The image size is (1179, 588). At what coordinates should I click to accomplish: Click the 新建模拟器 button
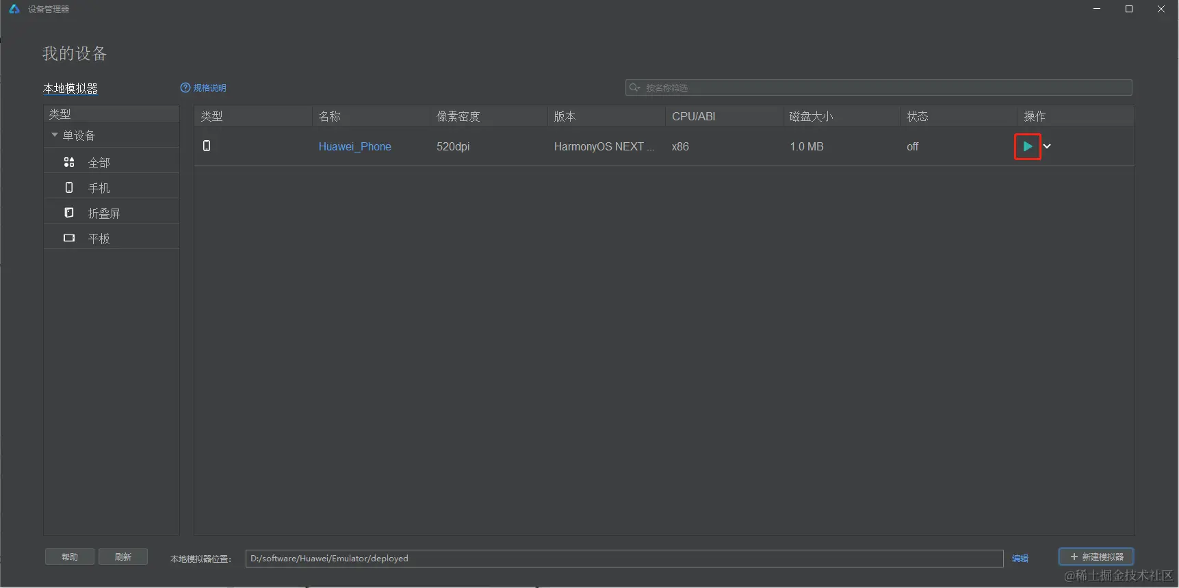coord(1096,557)
